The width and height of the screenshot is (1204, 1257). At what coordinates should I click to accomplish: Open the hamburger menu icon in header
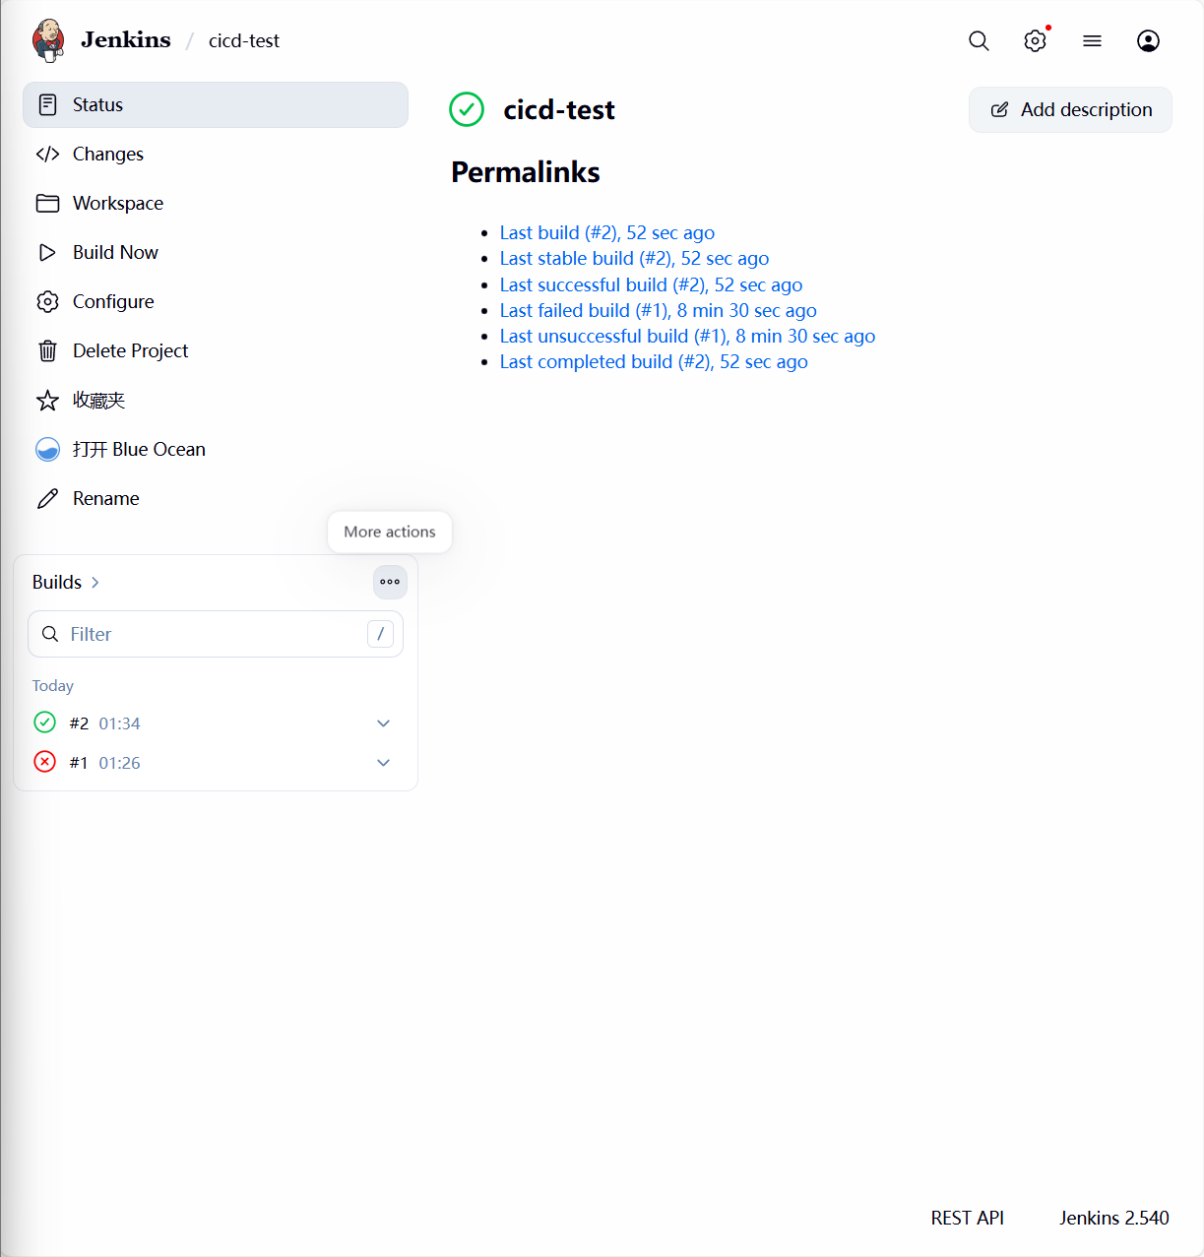(x=1092, y=40)
